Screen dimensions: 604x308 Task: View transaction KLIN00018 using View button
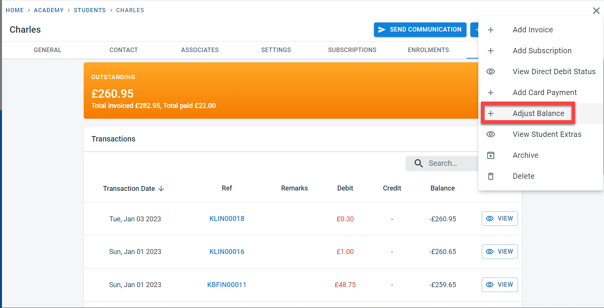[499, 219]
